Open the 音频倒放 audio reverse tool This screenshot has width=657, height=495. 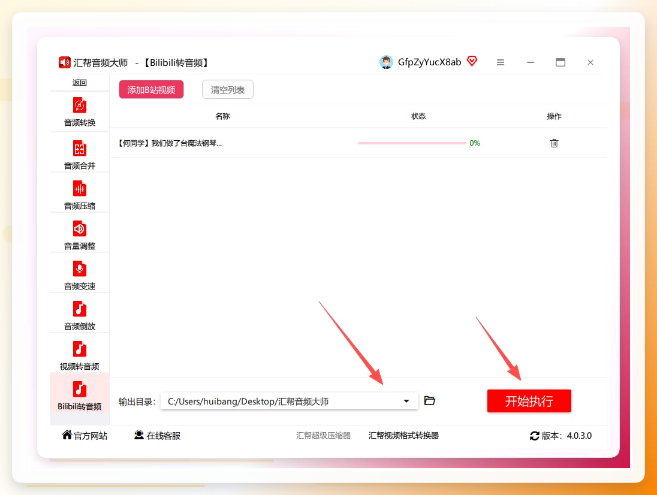(80, 316)
